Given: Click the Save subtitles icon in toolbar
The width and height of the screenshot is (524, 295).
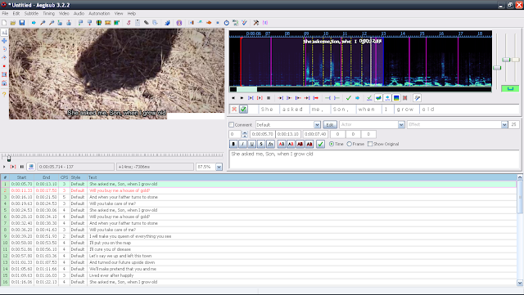Looking at the screenshot, I should point(22,23).
